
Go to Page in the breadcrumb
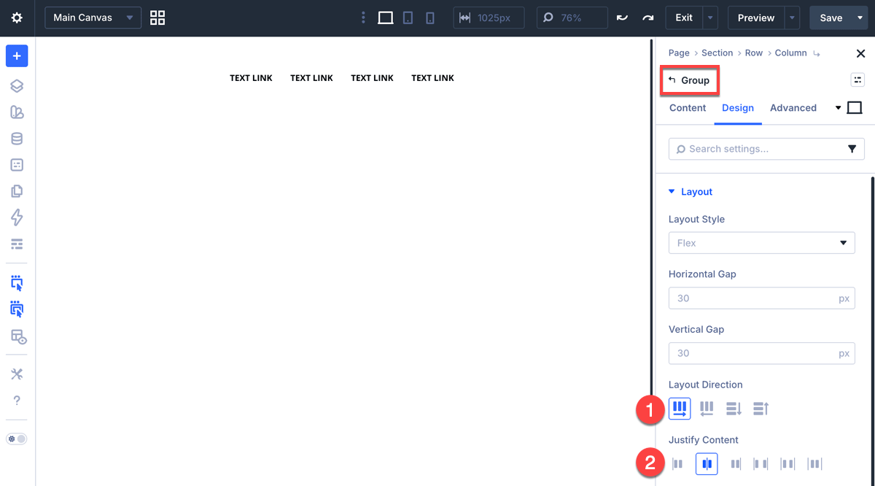679,53
